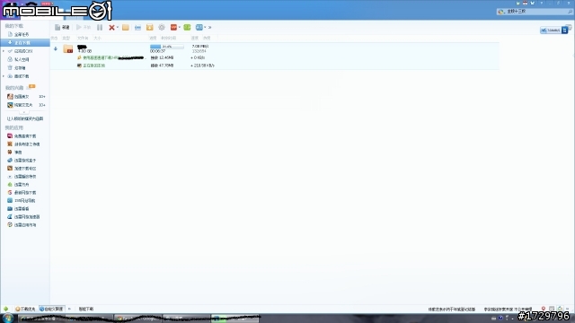Click the New task document icon in the toolbar
This screenshot has width=575, height=323.
pyautogui.click(x=57, y=28)
